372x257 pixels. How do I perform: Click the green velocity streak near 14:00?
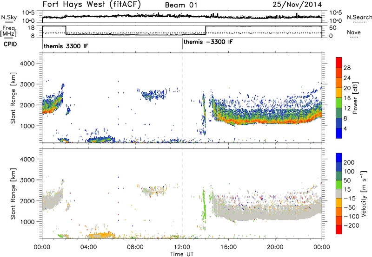(204, 205)
